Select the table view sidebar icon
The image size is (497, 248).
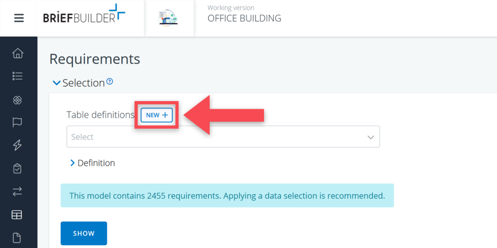[18, 215]
